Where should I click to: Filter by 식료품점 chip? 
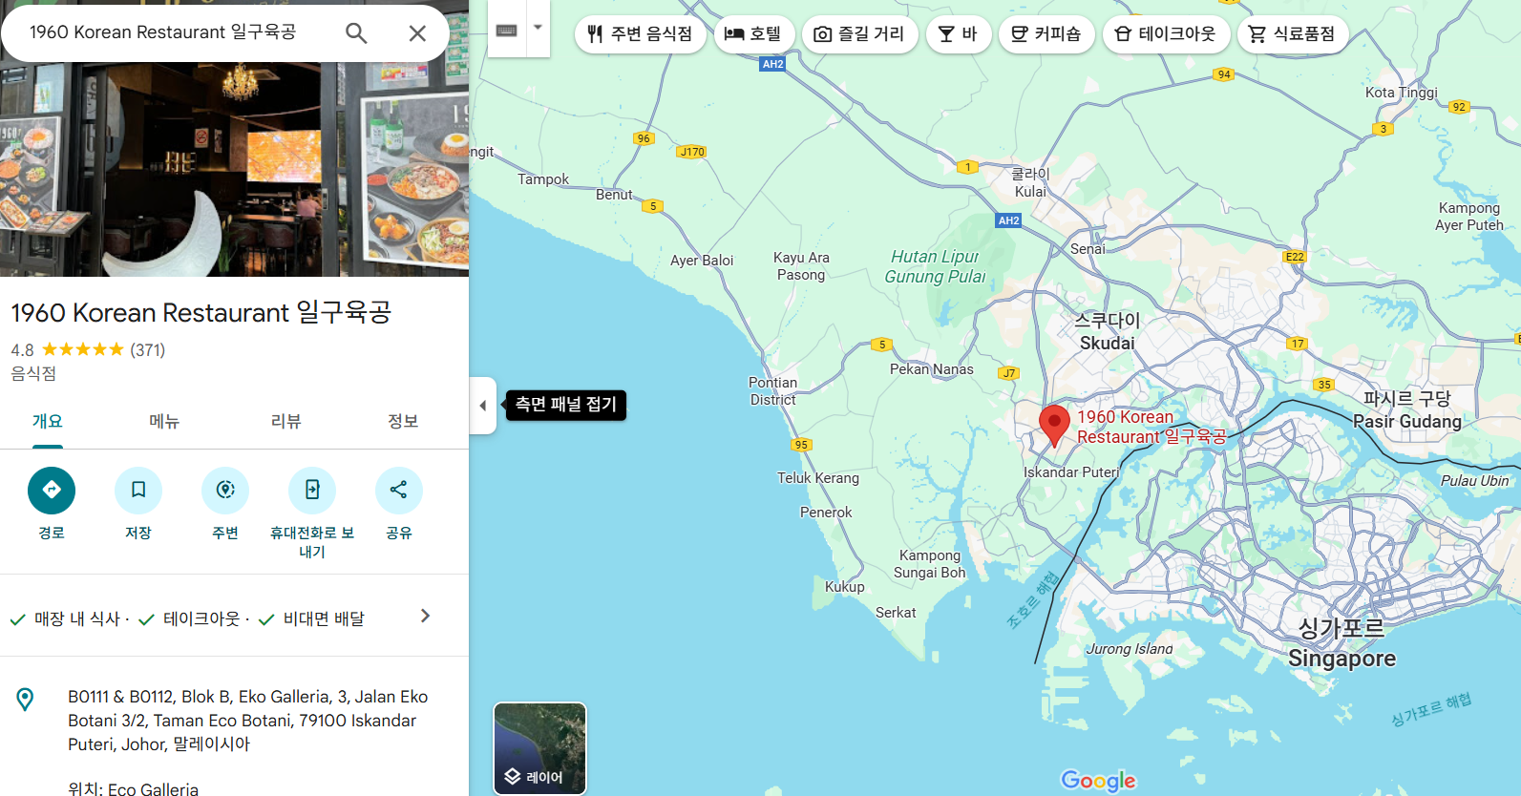(1293, 34)
